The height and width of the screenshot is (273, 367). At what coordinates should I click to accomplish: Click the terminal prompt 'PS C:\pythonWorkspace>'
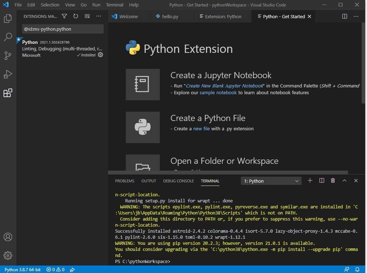coord(143,261)
